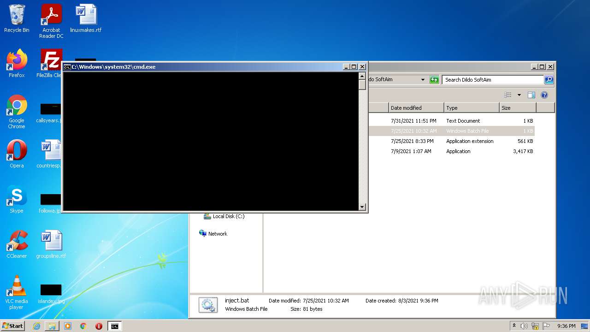
Task: Open the Action Center flag icon
Action: [546, 326]
